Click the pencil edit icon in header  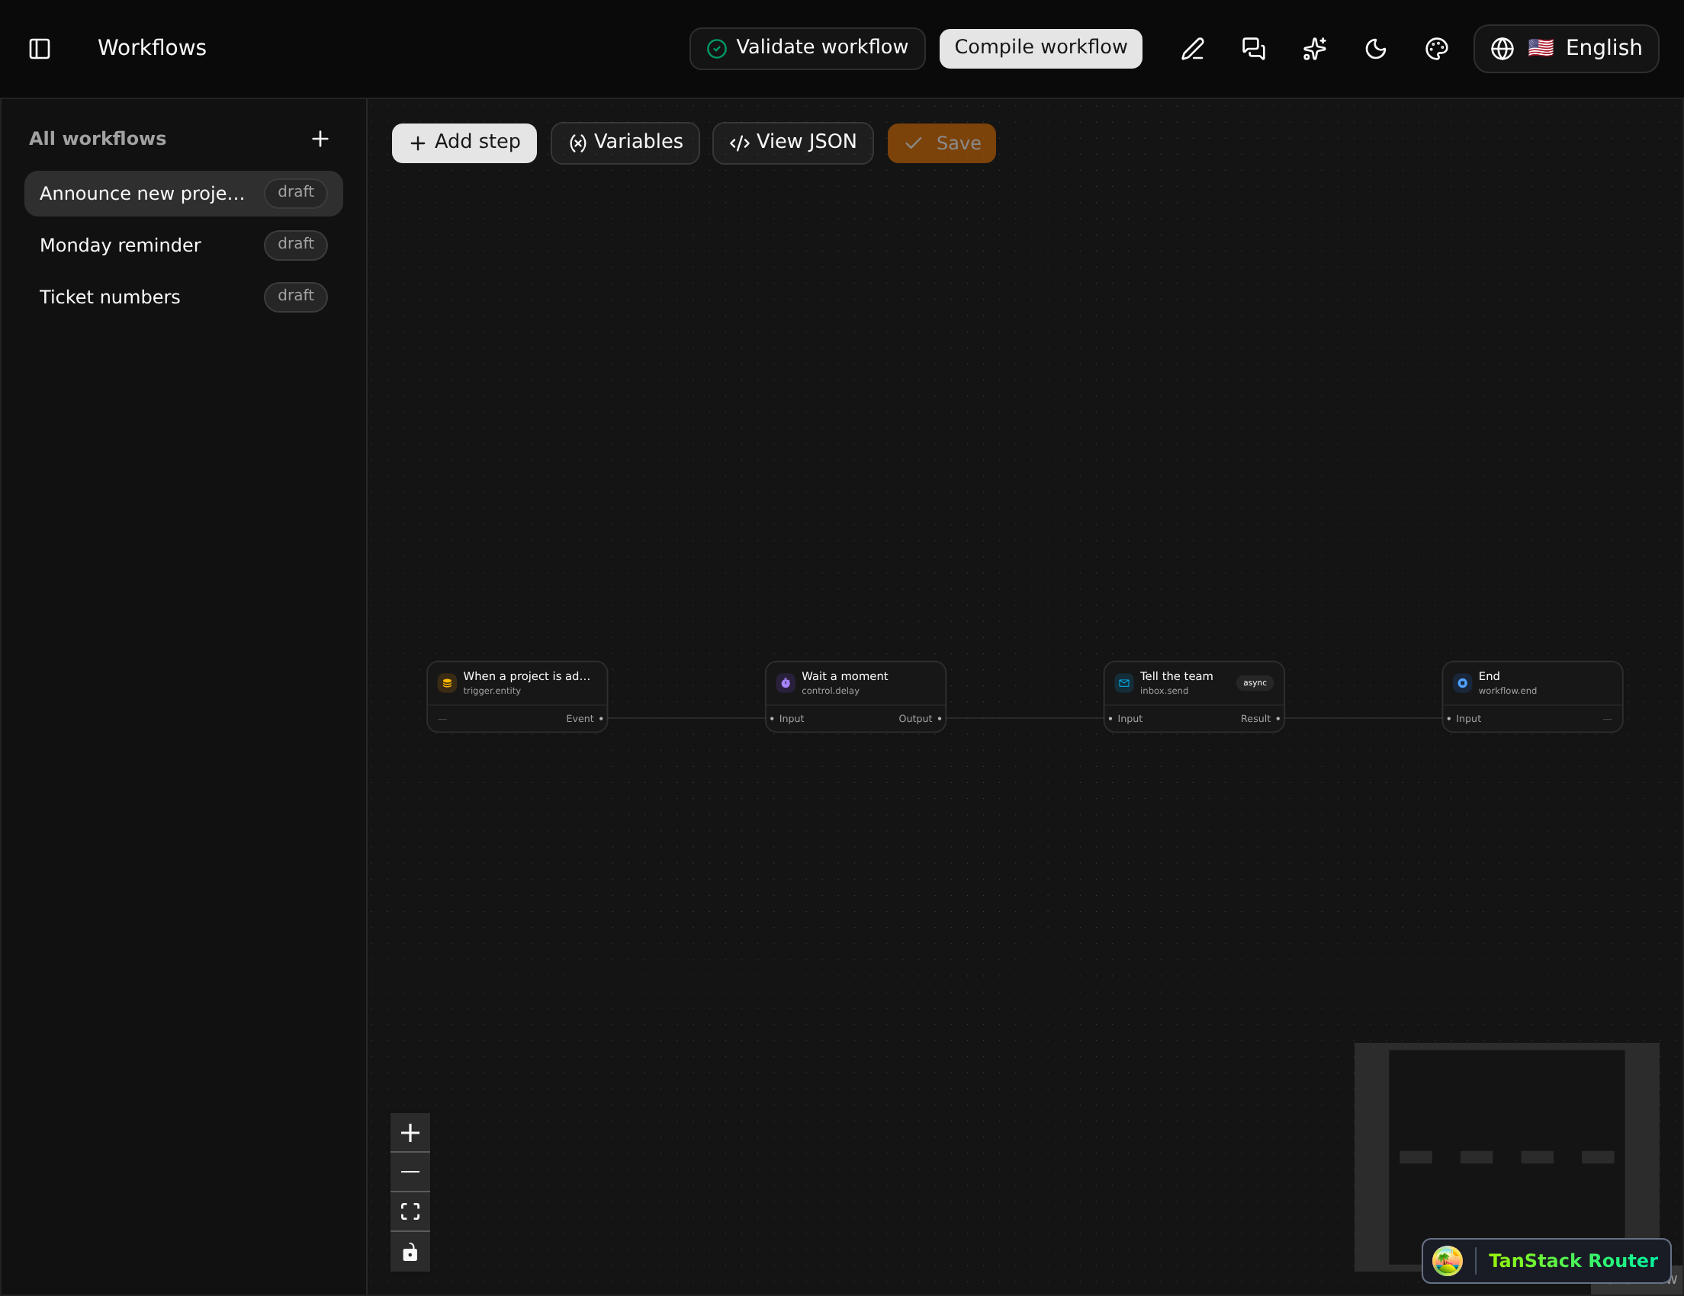[x=1192, y=49]
